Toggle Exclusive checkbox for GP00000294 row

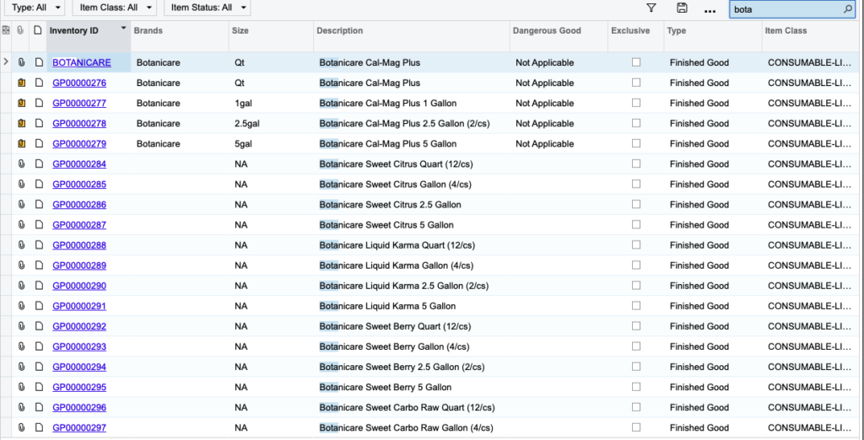click(x=636, y=366)
